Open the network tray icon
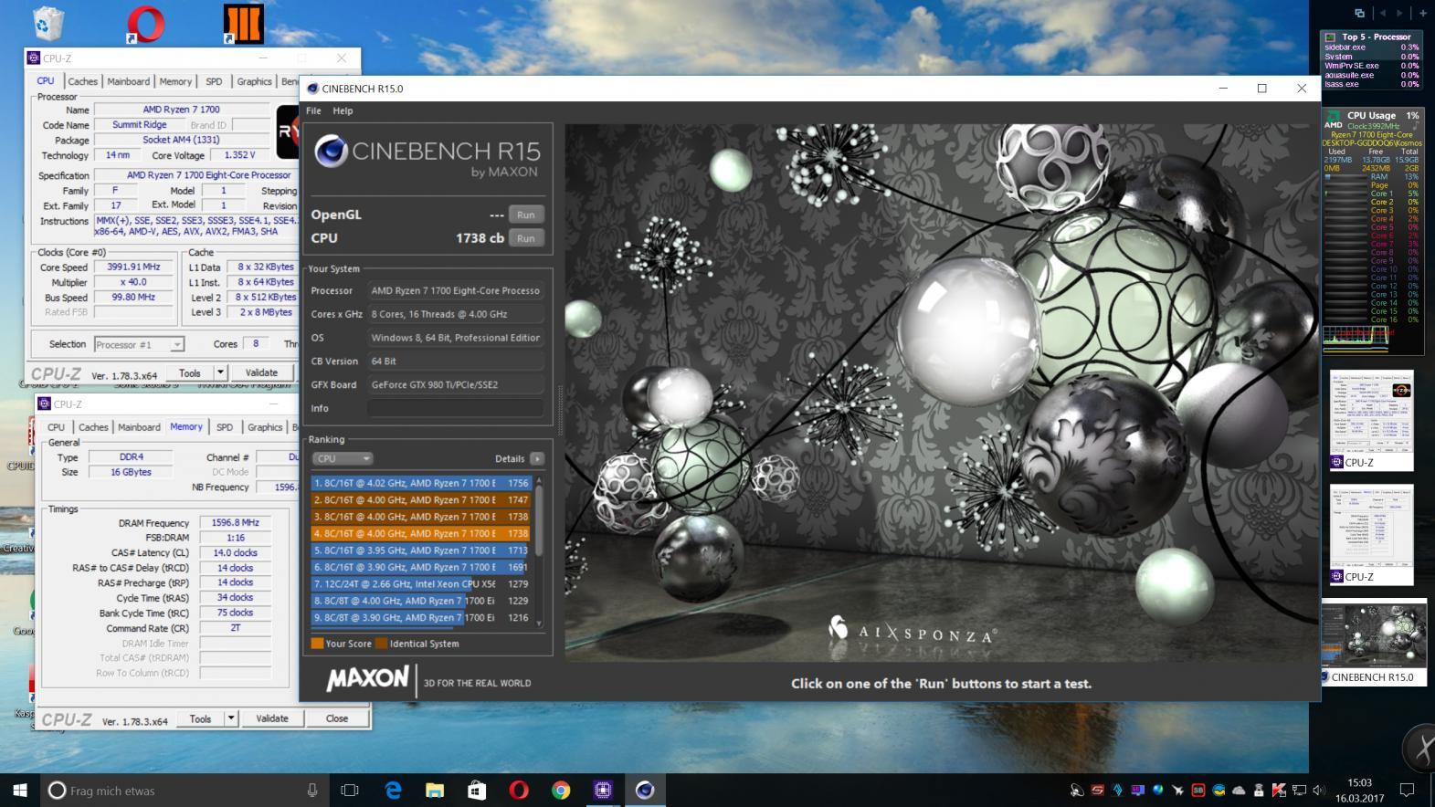The width and height of the screenshot is (1435, 807). pos(1299,791)
